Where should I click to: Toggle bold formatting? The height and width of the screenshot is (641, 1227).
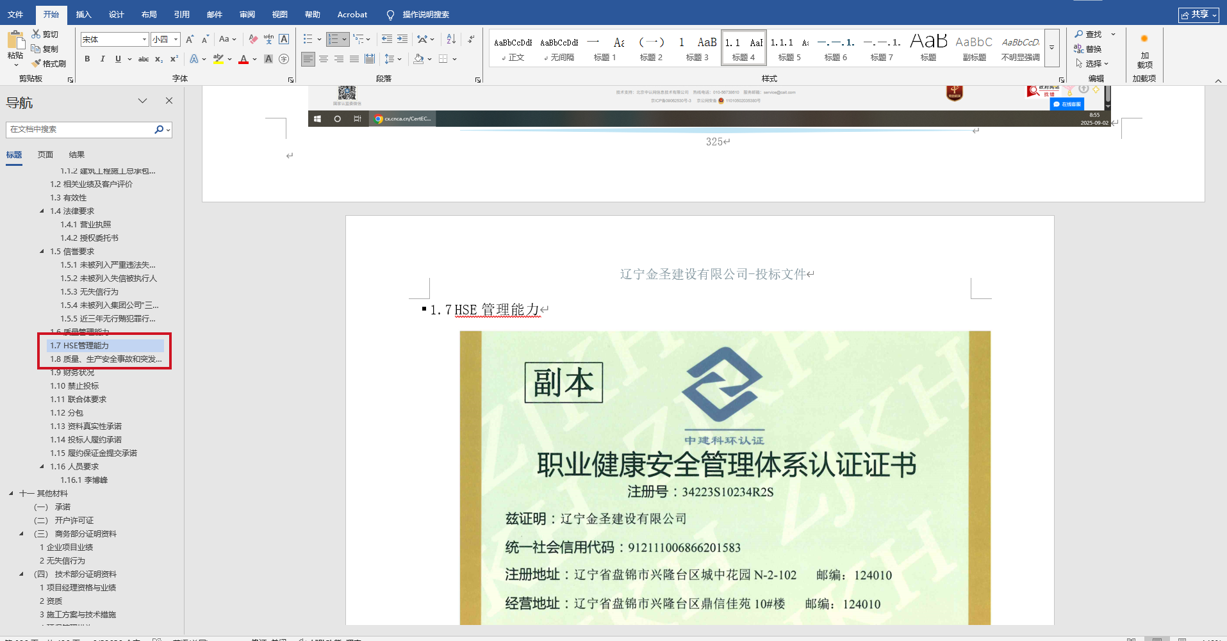pos(87,59)
